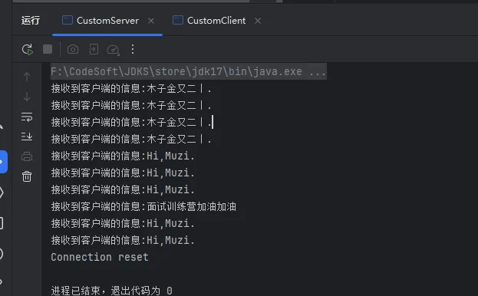Close the CustomServer tab
Image resolution: width=478 pixels, height=296 pixels.
pyautogui.click(x=151, y=21)
